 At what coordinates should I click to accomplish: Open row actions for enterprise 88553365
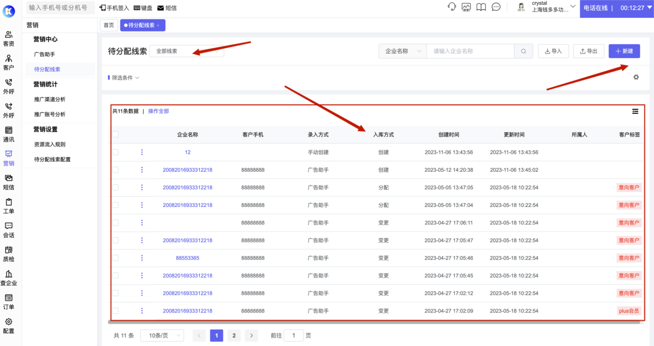(x=142, y=258)
